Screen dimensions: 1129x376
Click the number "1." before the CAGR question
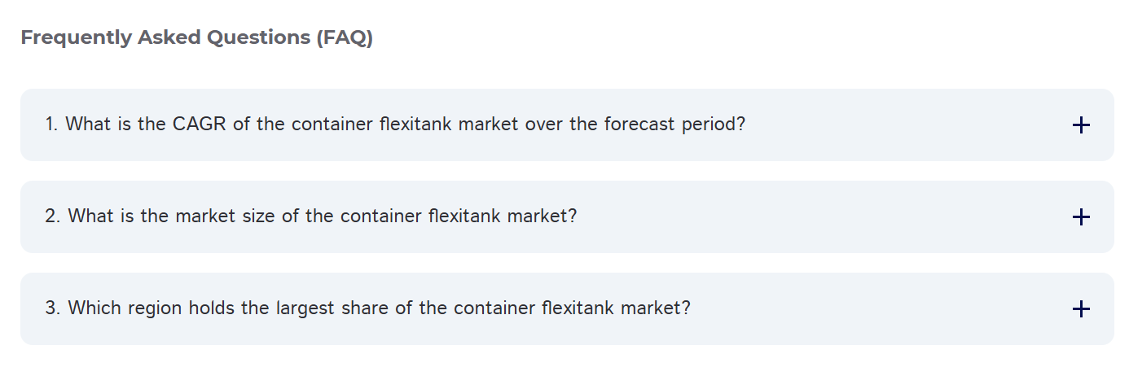coord(52,125)
